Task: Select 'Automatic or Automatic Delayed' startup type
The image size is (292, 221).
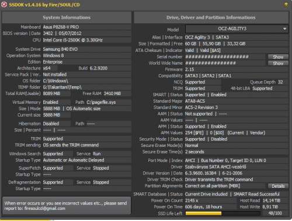Action: 74,160
